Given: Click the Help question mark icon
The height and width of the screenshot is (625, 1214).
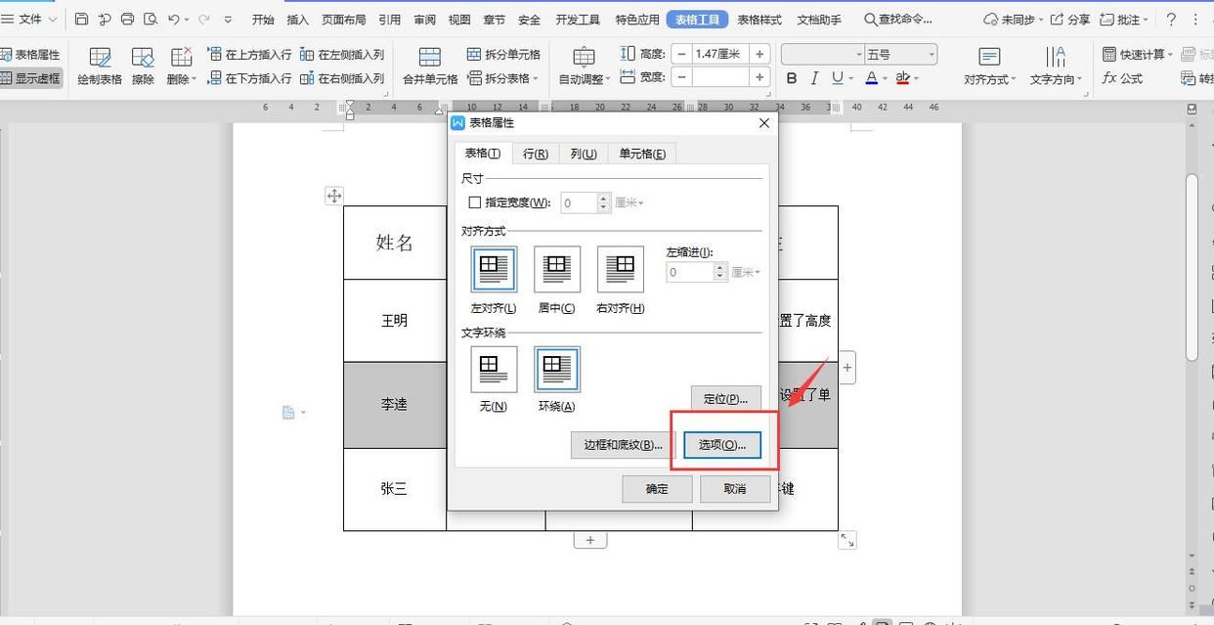Looking at the screenshot, I should click(x=1171, y=20).
